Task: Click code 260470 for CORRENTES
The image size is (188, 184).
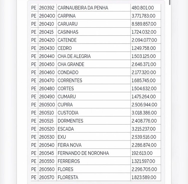Action: (x=47, y=80)
